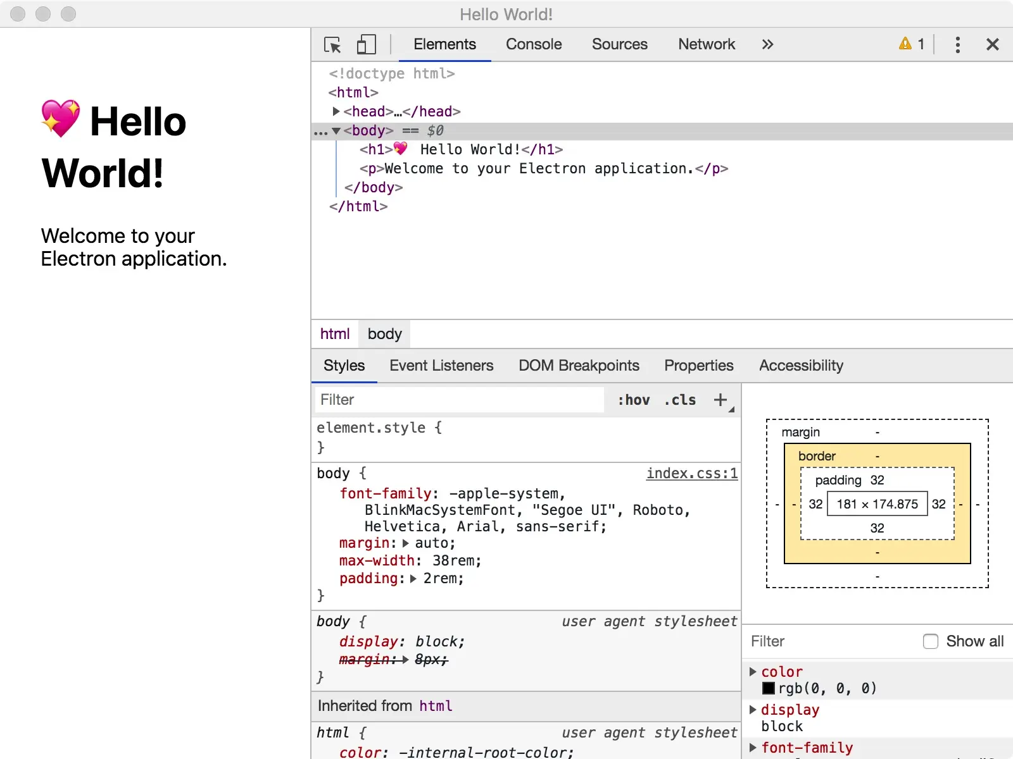Focus the Styles filter input field
This screenshot has width=1013, height=759.
click(x=459, y=400)
